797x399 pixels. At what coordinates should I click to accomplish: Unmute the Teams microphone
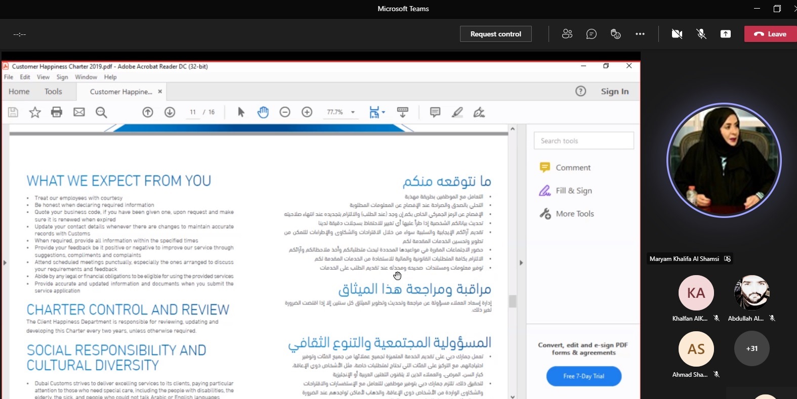click(x=701, y=34)
